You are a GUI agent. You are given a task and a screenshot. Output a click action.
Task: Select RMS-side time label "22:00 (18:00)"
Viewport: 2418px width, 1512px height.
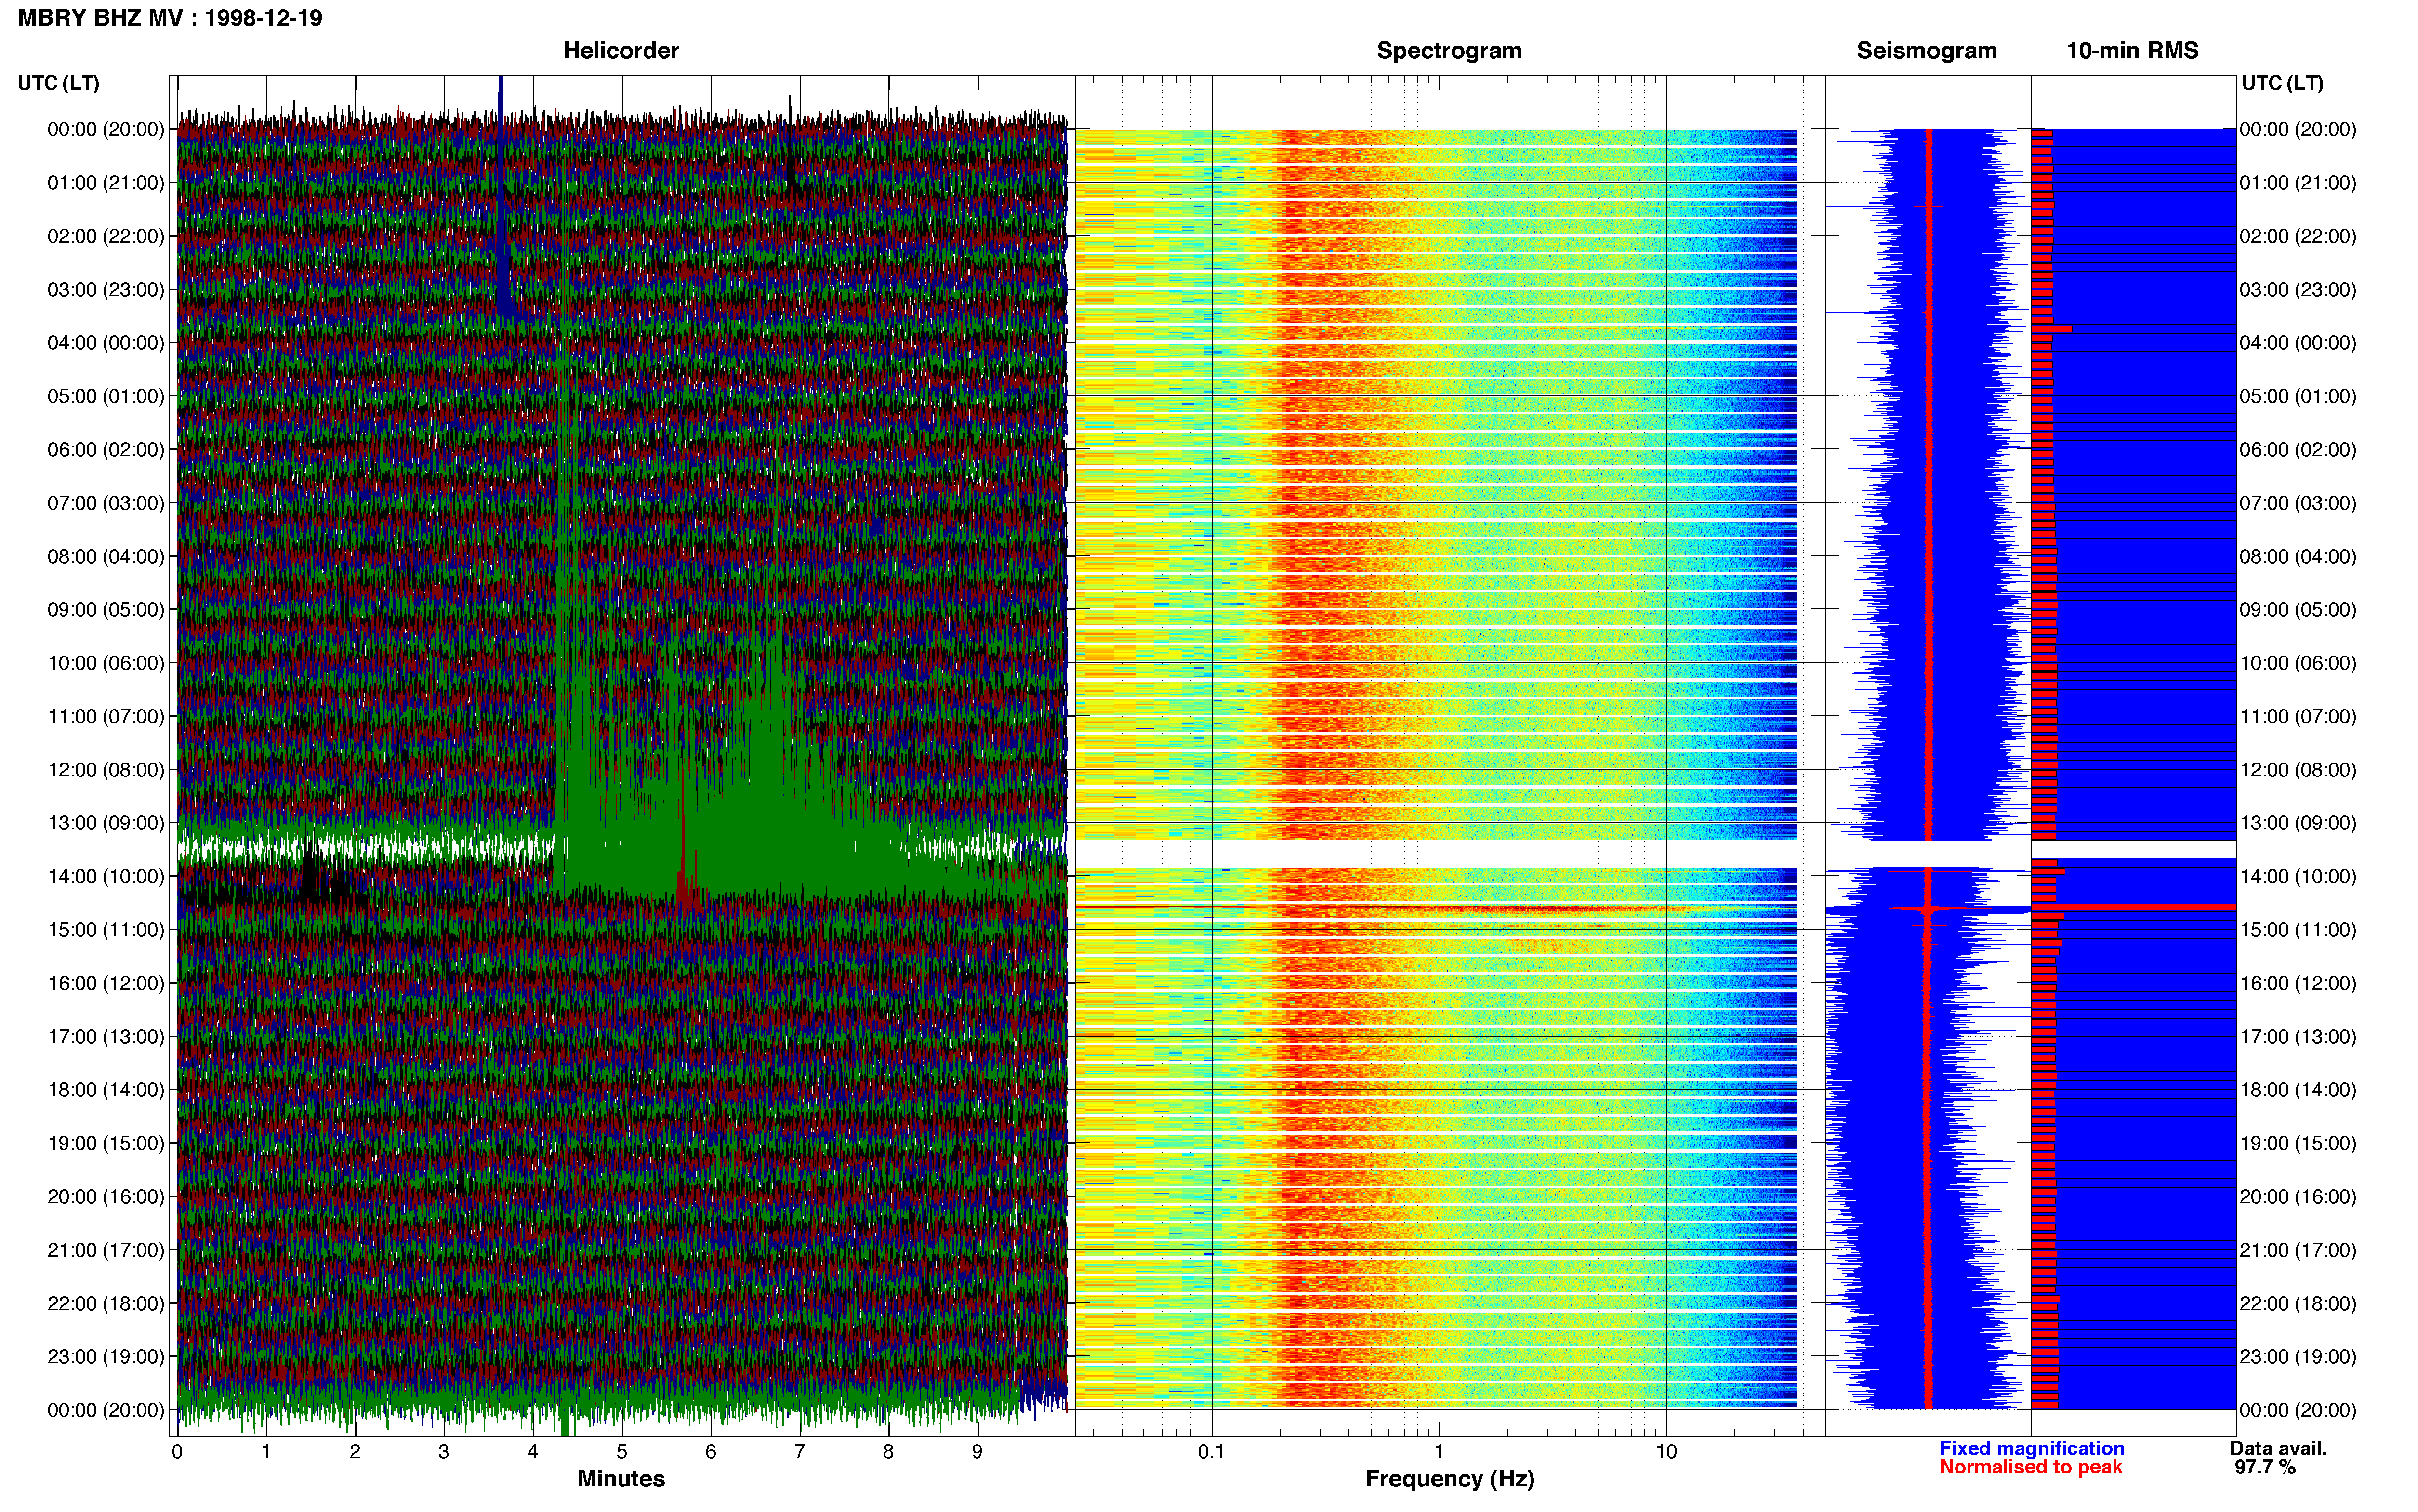(2298, 1304)
